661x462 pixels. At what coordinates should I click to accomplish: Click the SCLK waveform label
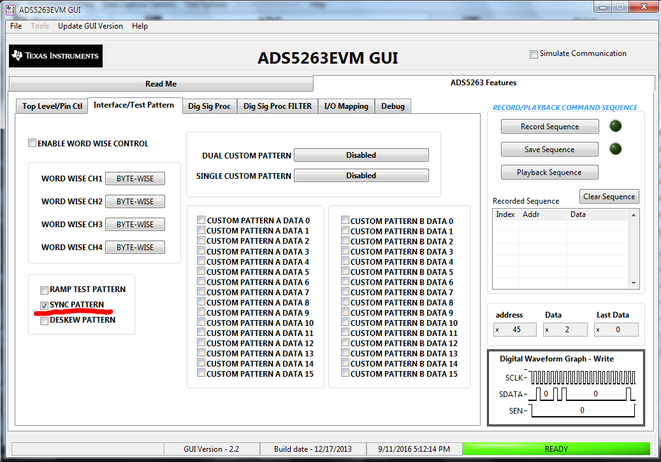click(x=514, y=378)
